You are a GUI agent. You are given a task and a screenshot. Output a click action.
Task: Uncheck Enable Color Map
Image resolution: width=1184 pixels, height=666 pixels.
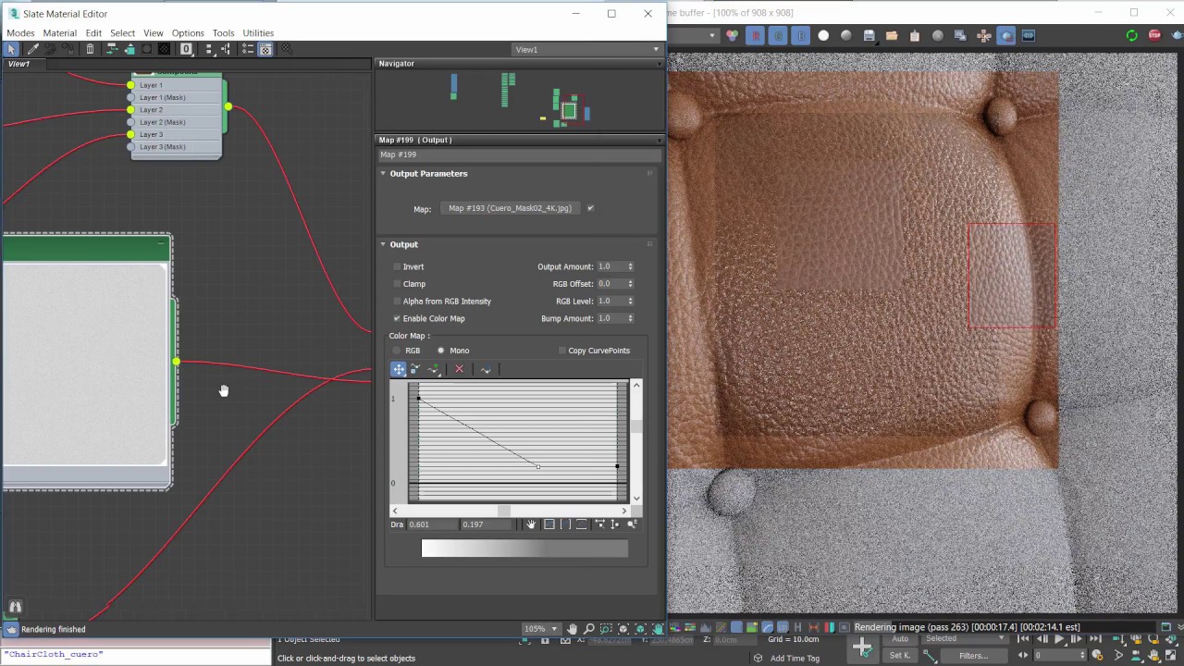pos(397,319)
